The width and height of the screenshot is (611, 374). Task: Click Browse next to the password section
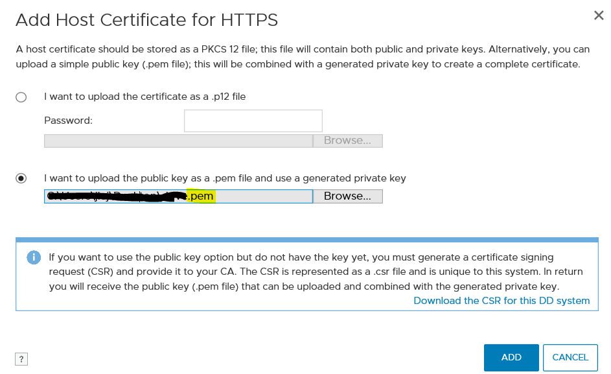tap(347, 140)
